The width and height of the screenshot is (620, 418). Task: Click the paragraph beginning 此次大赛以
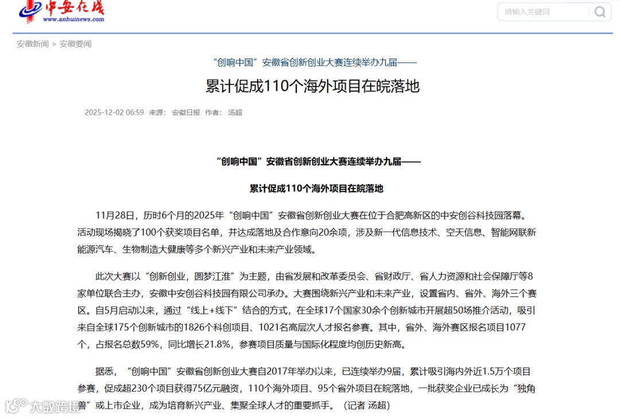[307, 310]
